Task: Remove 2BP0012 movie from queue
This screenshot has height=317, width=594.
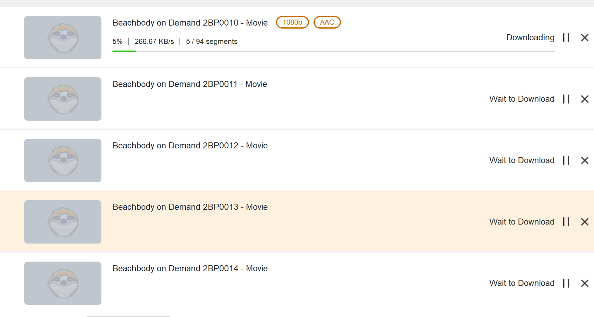Action: [584, 160]
